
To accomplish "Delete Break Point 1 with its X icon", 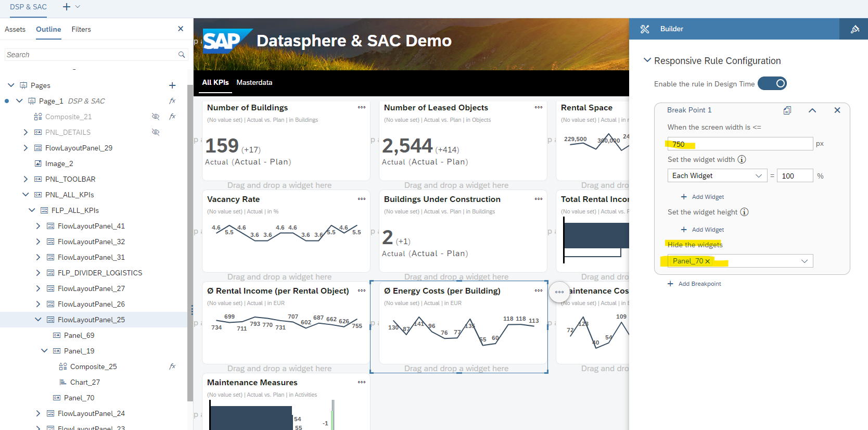I will (x=837, y=110).
